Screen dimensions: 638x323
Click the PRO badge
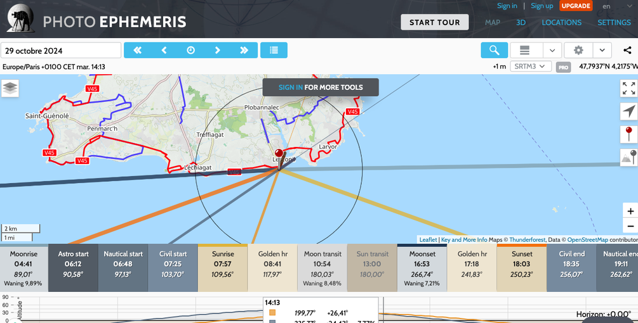(564, 67)
